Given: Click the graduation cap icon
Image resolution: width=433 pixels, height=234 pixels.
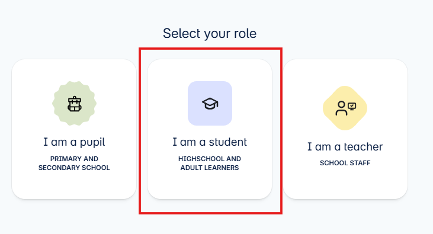Looking at the screenshot, I should point(210,104).
